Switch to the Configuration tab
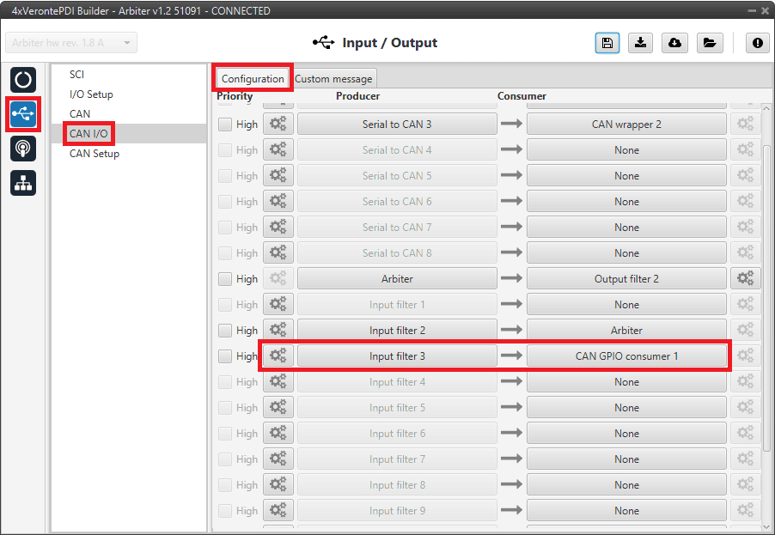 (253, 78)
